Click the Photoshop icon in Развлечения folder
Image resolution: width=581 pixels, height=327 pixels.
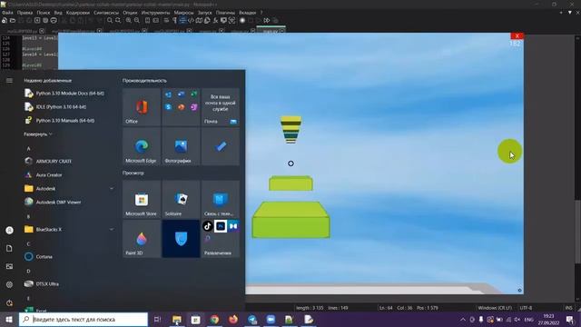221,226
